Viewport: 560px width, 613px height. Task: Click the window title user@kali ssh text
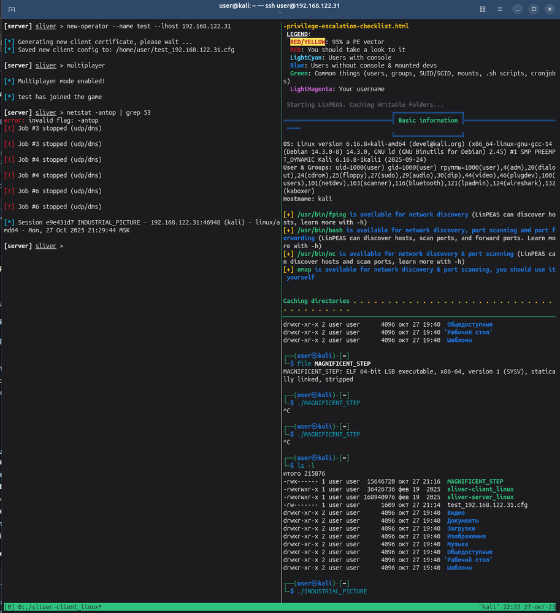click(x=280, y=6)
